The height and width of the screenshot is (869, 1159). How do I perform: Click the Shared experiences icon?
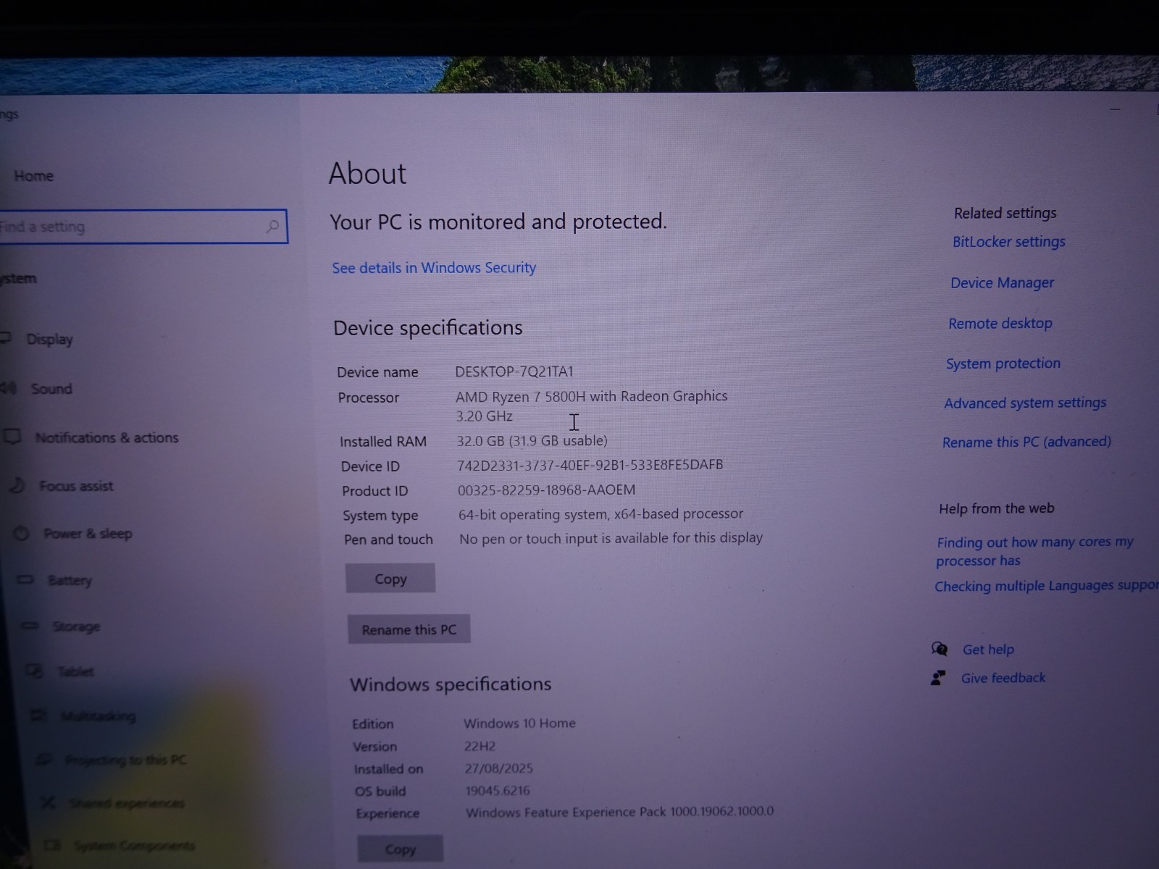(49, 802)
